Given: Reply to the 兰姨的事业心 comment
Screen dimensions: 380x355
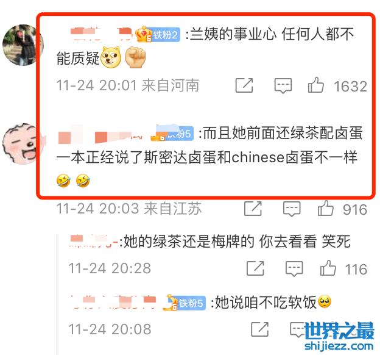Looking at the screenshot, I should click(283, 86).
